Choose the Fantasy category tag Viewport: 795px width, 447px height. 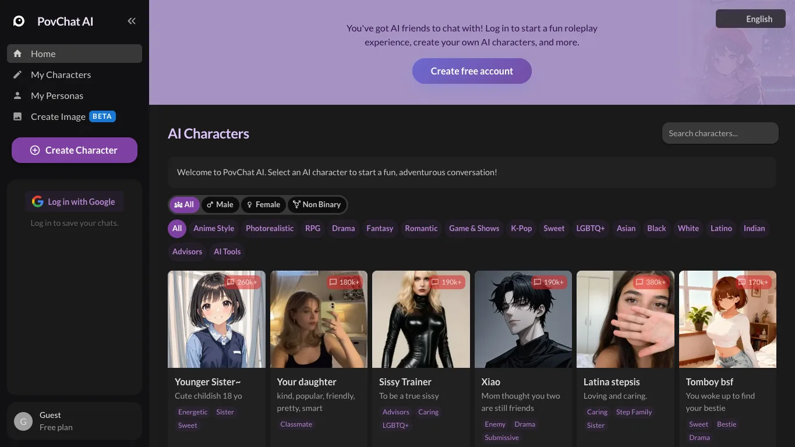coord(380,228)
